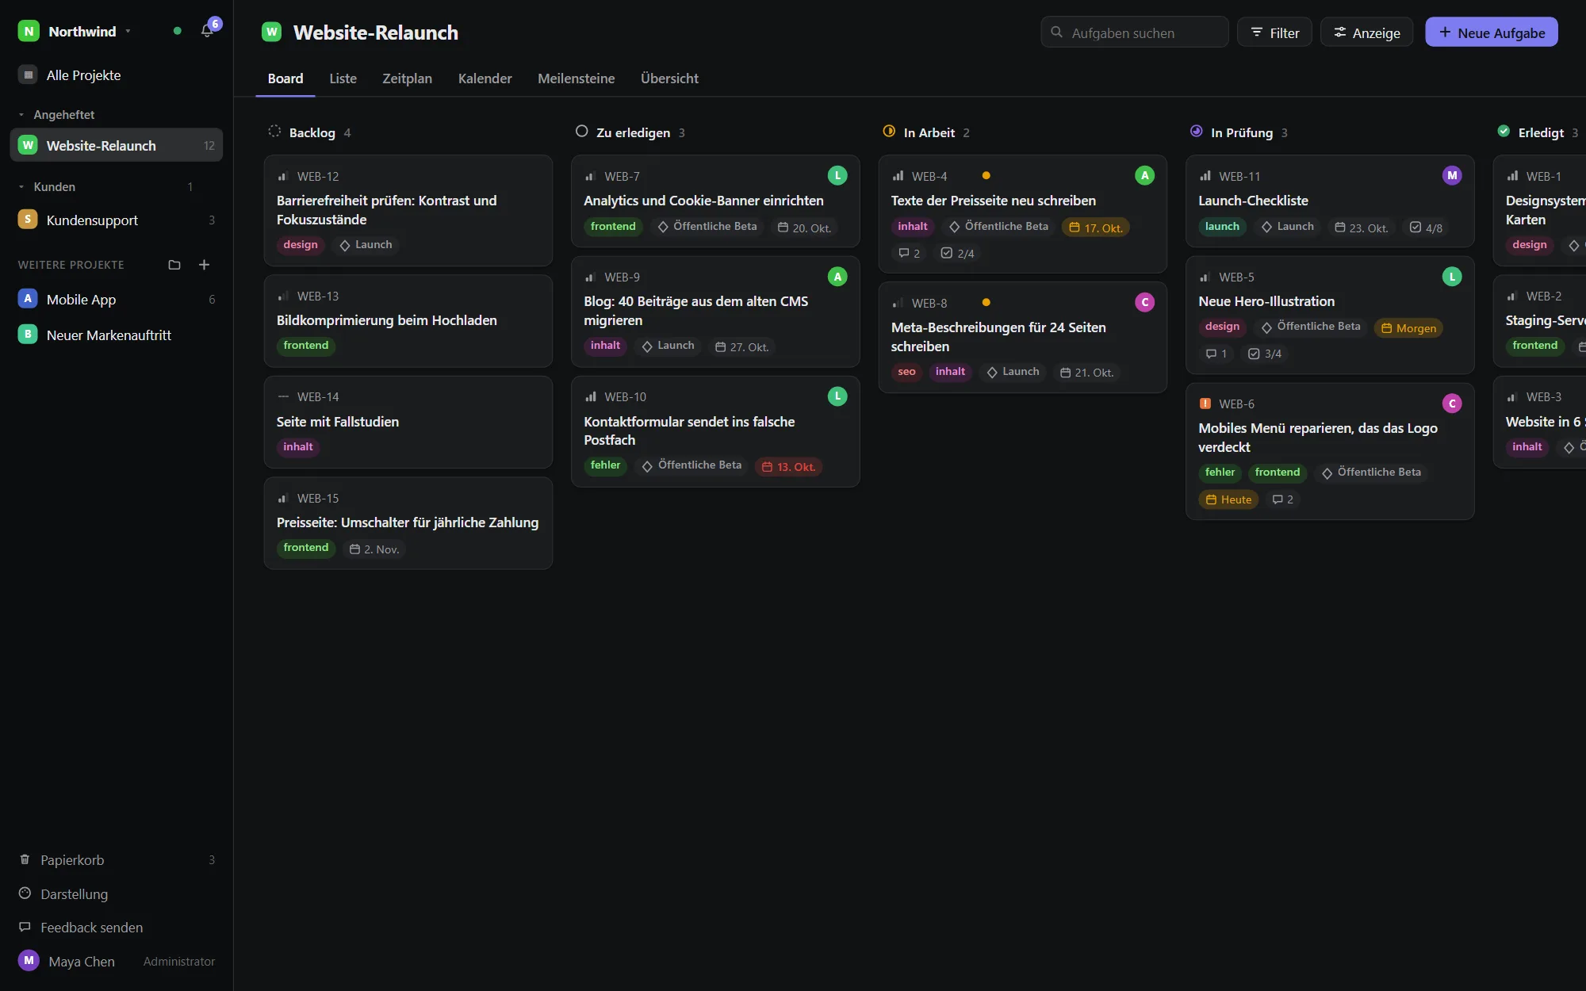This screenshot has width=1586, height=991.
Task: Open the Kalender tab
Action: click(x=485, y=78)
